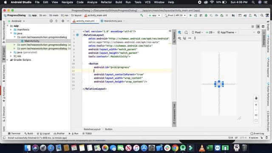
Task: Open the SDK Manager icon
Action: pos(255,15)
